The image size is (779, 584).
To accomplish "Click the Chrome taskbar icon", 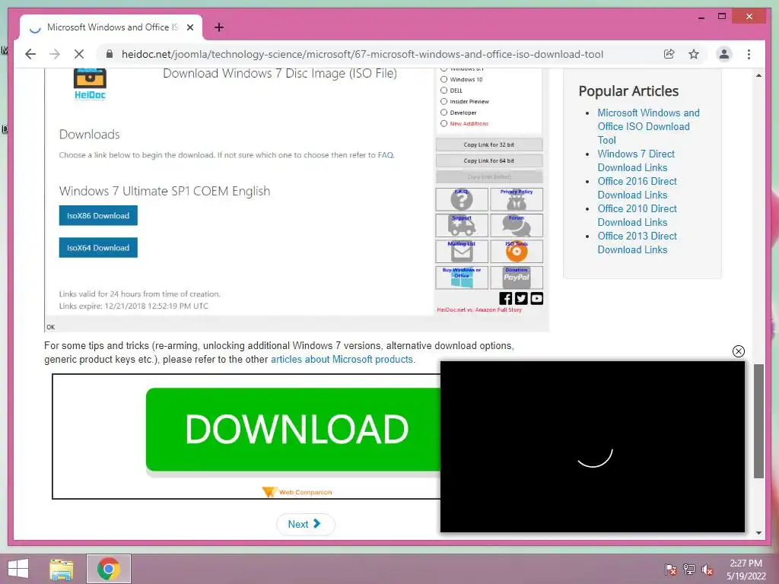I will click(109, 569).
